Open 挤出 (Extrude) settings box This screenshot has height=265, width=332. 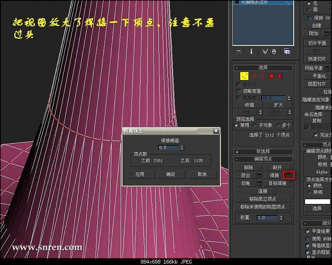pos(259,176)
